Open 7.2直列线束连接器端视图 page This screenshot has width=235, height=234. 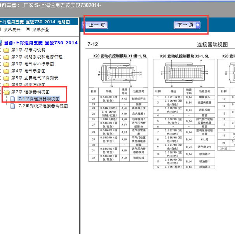pos(43,106)
